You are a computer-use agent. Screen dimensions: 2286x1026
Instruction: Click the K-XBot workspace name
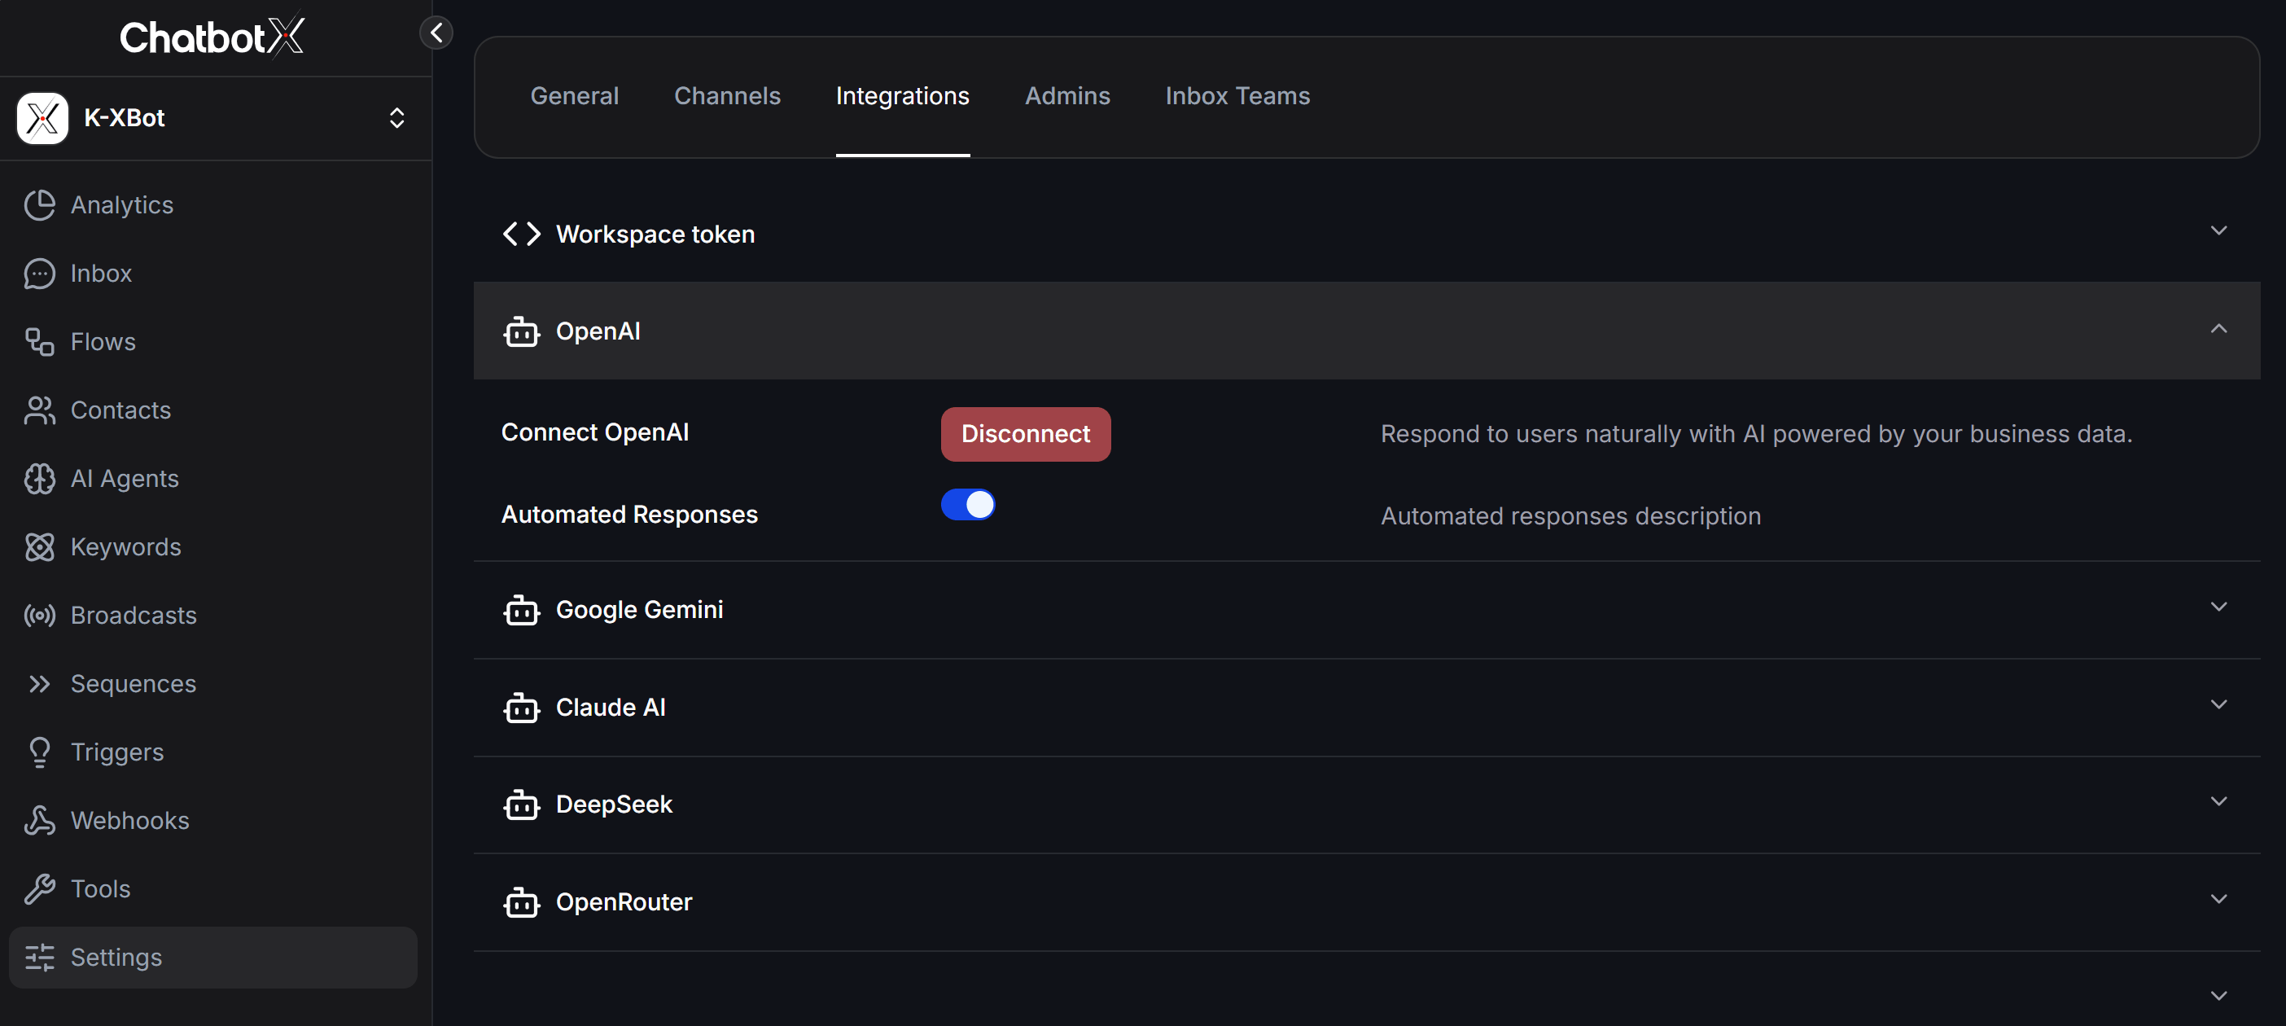[x=125, y=118]
